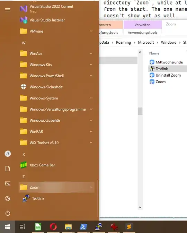Viewport: 187px width, 233px height.
Task: Click the WinAce folder icon
Action: click(x=24, y=53)
